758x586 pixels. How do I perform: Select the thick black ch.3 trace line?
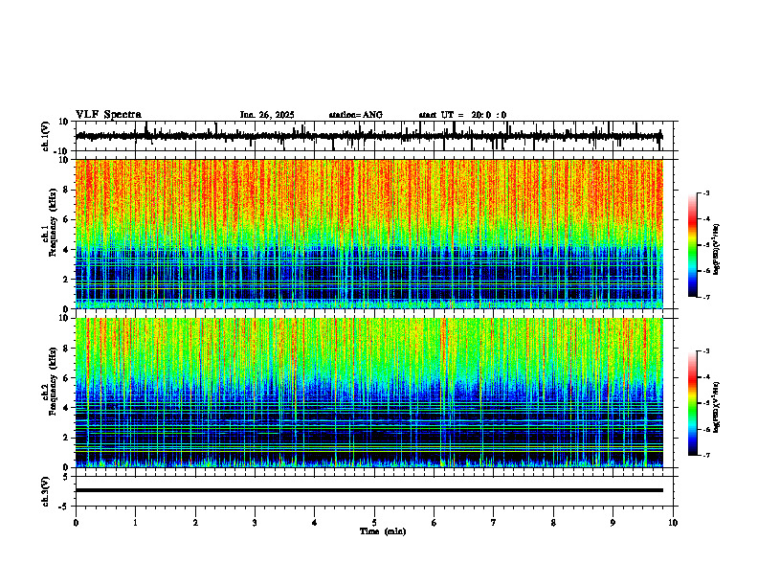coord(368,490)
